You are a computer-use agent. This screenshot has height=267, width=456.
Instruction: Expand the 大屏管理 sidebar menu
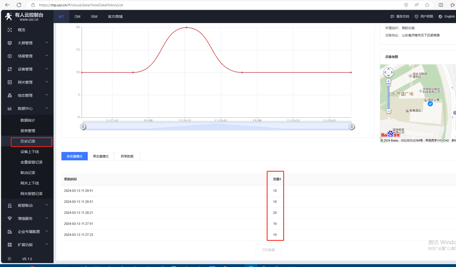pyautogui.click(x=25, y=43)
